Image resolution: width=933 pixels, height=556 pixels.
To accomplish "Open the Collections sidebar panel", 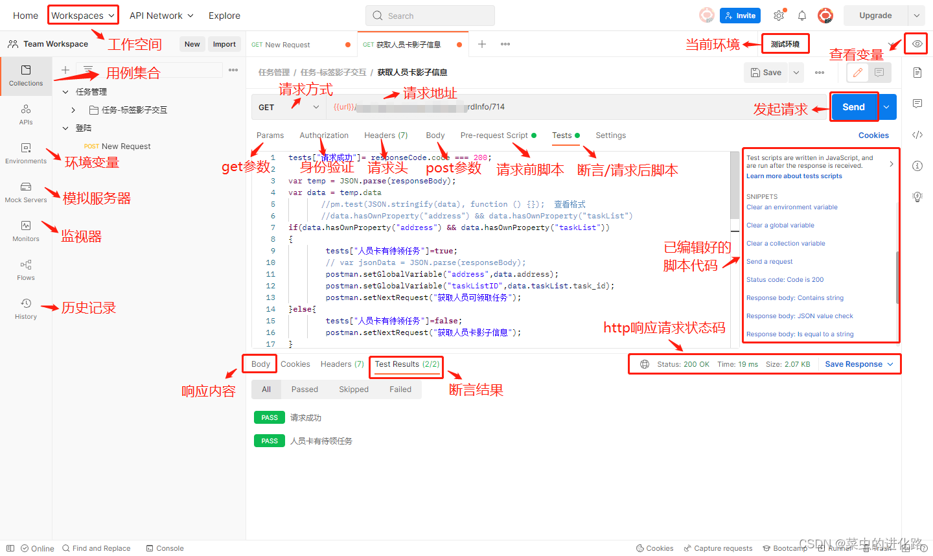I will coord(26,76).
